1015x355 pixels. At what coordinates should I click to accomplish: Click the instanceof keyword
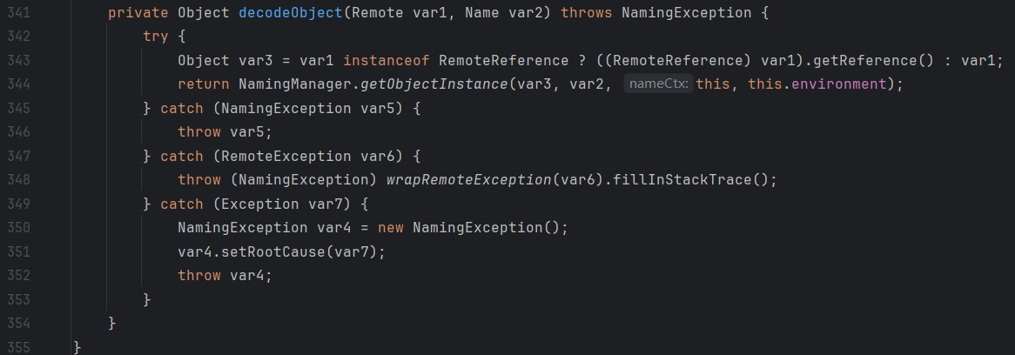point(387,60)
